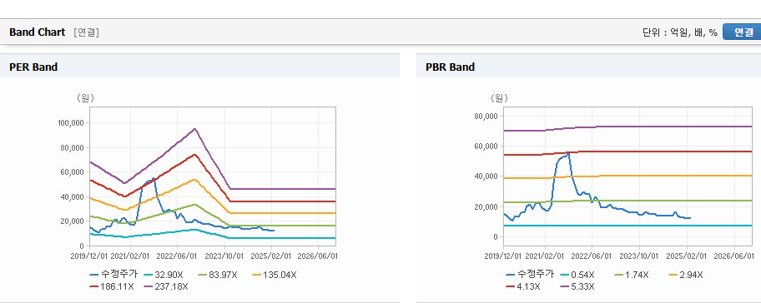This screenshot has width=761, height=303.
Task: Toggle the 135.04X legend series
Action: coord(275,275)
